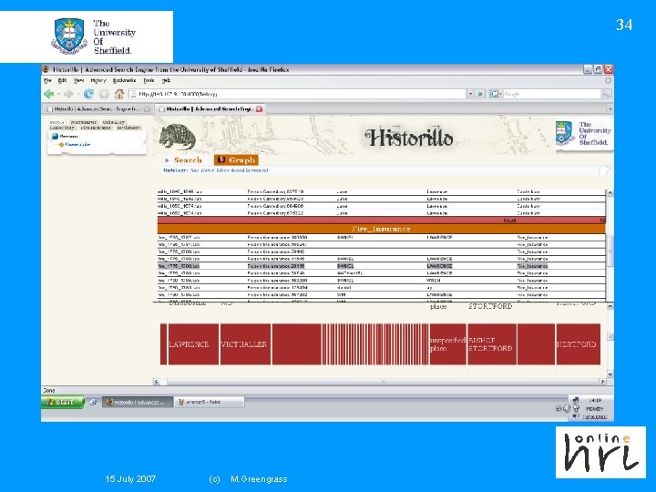
Task: Open the Home page icon
Action: coord(119,94)
